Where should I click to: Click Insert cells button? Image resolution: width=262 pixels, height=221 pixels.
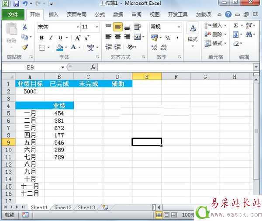click(x=215, y=26)
